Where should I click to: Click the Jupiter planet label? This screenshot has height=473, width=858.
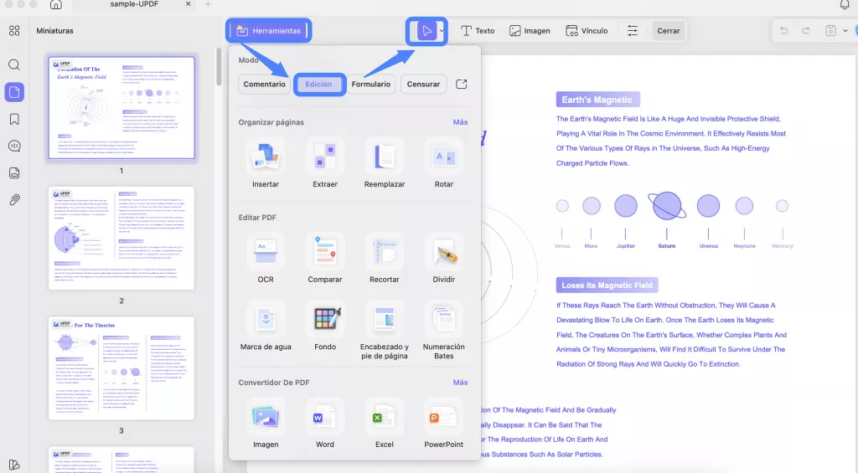(x=626, y=246)
